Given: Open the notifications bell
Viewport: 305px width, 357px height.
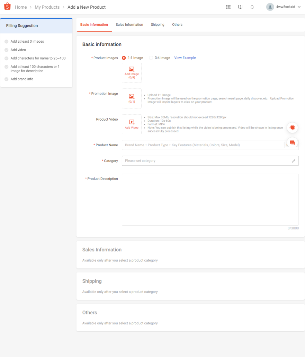Looking at the screenshot, I should click(252, 7).
